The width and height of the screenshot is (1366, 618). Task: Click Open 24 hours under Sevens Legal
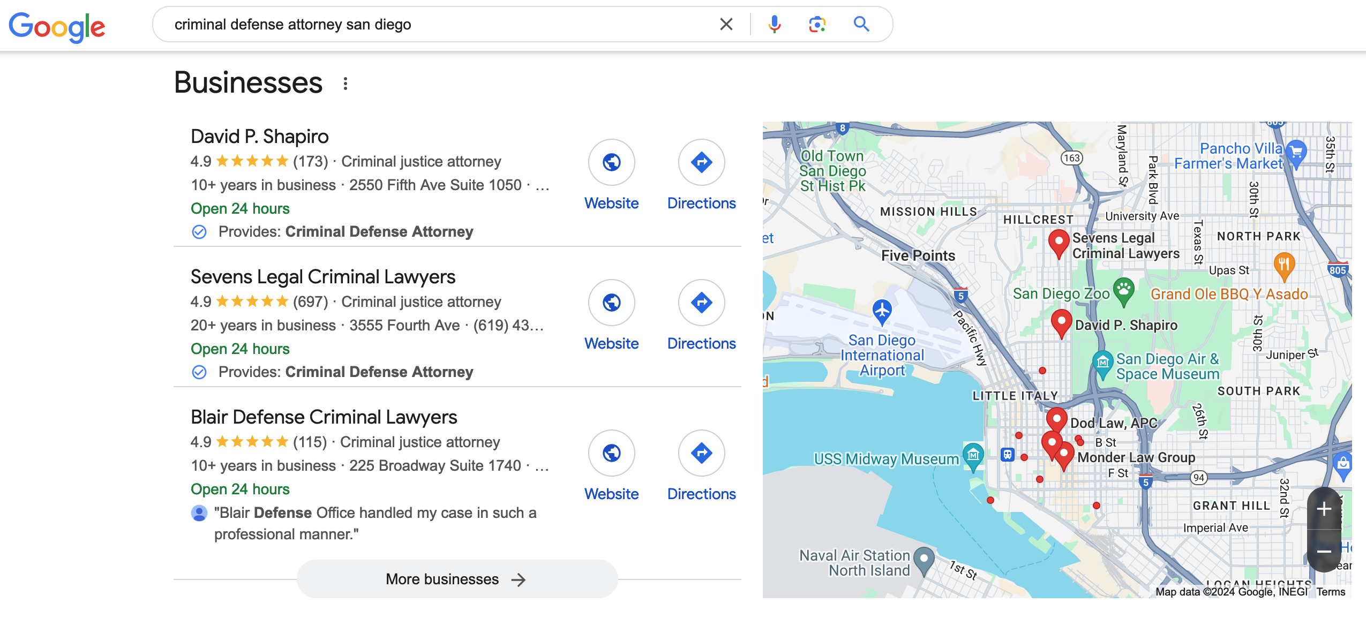coord(240,349)
